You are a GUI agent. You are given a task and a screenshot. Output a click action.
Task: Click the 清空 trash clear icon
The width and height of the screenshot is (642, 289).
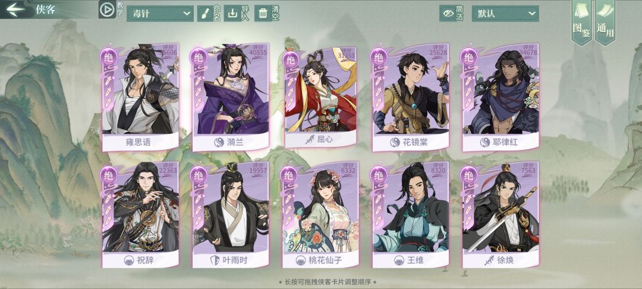[263, 14]
